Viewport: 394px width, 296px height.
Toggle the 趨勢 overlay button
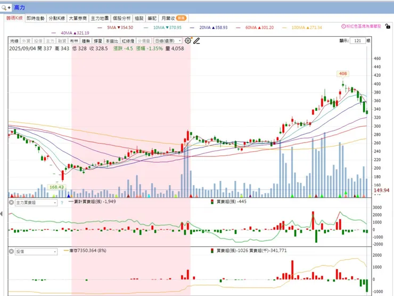tap(86, 41)
